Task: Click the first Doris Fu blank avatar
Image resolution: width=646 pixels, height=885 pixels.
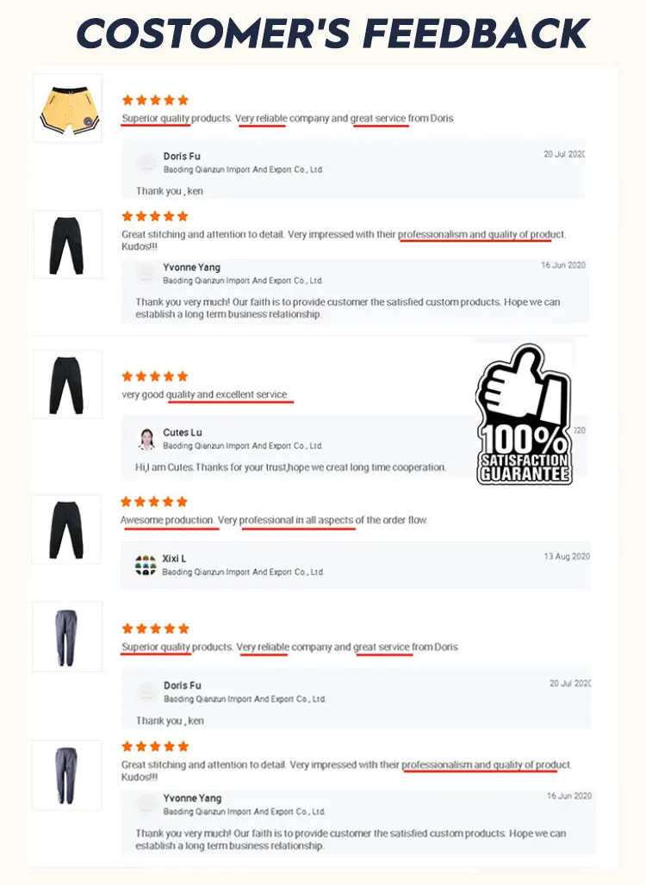Action: [146, 163]
